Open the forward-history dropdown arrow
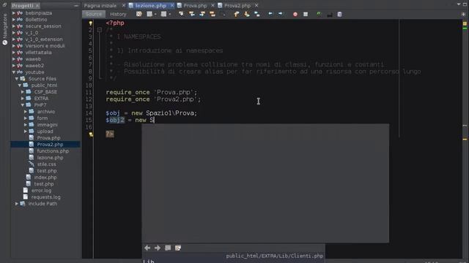The height and width of the screenshot is (263, 469). (170, 15)
